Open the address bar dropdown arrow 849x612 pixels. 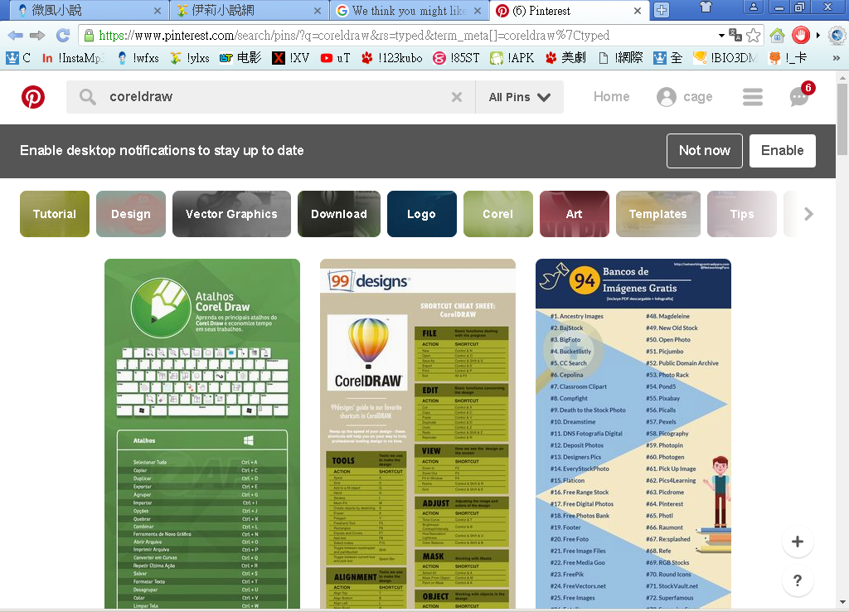pyautogui.click(x=721, y=36)
